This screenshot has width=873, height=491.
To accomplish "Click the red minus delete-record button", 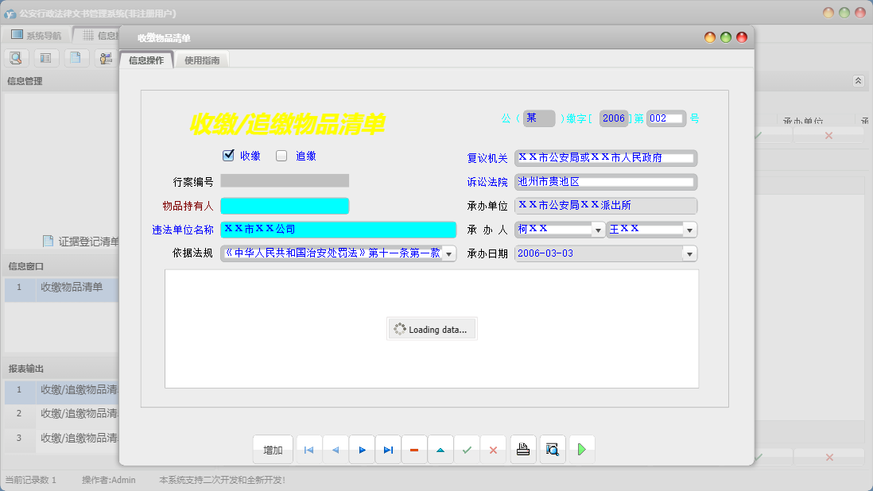I will 414,450.
